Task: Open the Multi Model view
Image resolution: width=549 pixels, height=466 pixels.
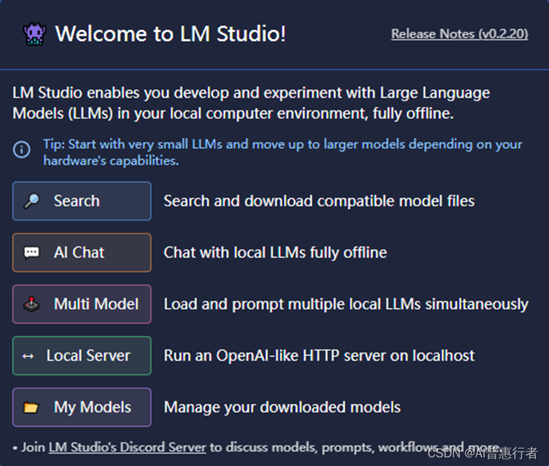Action: [81, 304]
